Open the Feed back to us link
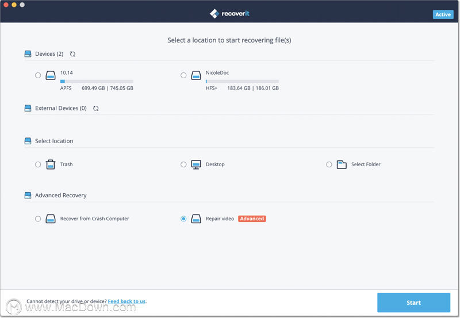 pyautogui.click(x=126, y=301)
